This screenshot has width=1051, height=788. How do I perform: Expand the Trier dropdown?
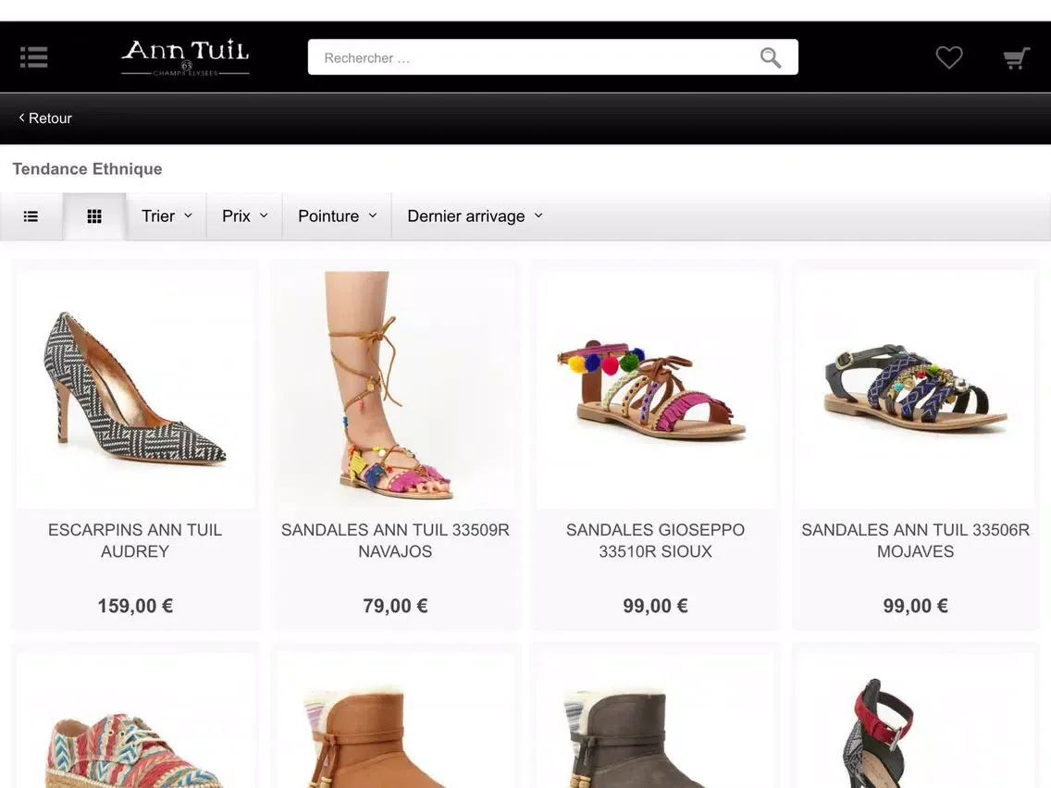(x=167, y=216)
